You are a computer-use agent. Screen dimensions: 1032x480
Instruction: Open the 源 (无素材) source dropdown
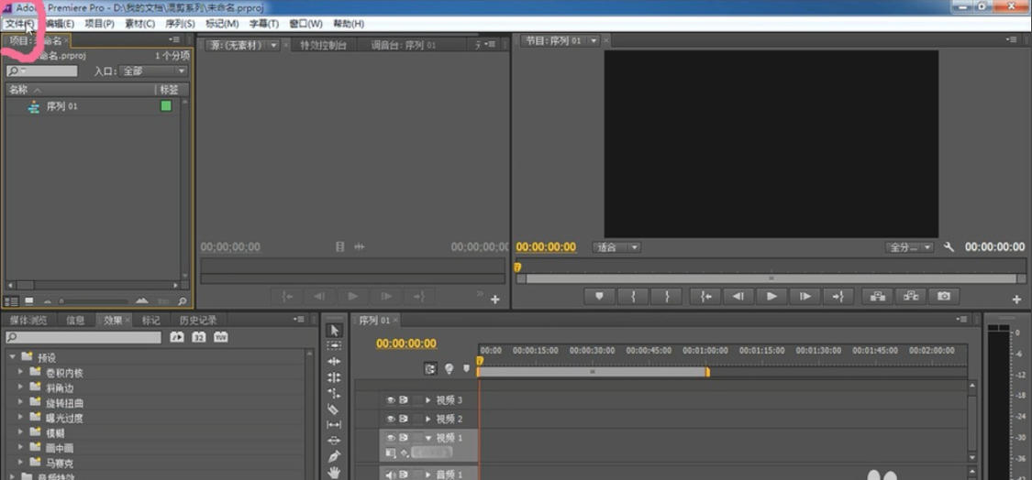tap(275, 46)
